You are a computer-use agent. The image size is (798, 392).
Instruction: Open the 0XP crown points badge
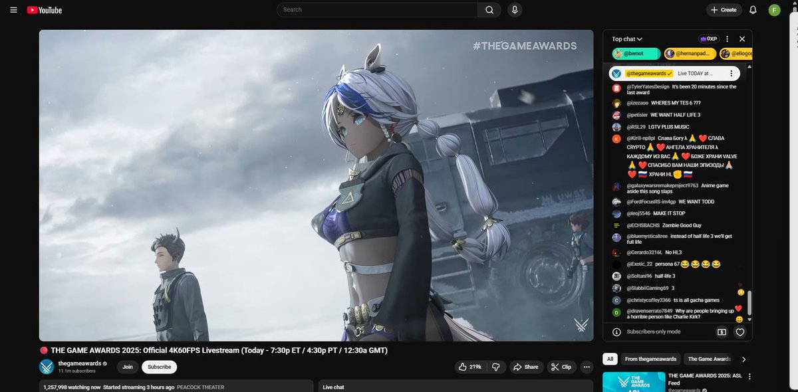[708, 39]
